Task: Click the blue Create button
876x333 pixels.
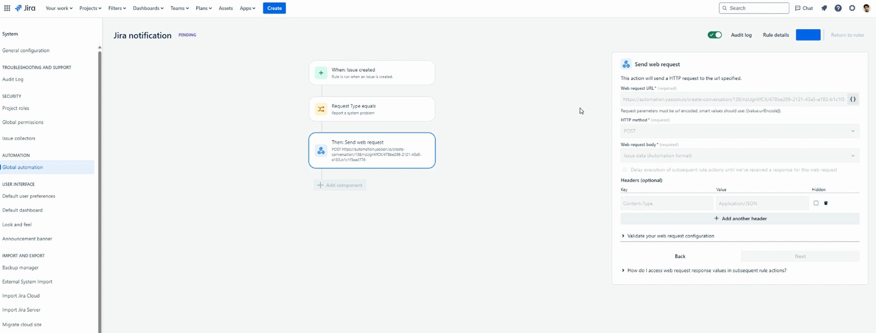Action: pos(274,8)
